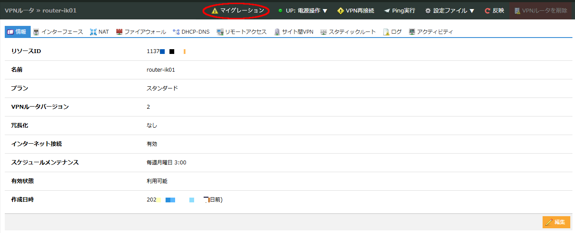Image resolution: width=575 pixels, height=233 pixels.
Task: Click the icon beside スタティックルート
Action: (323, 32)
